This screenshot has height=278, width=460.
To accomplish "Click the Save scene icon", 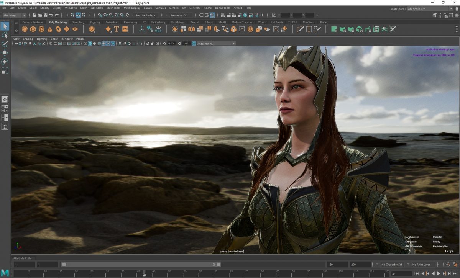I will pyautogui.click(x=46, y=15).
